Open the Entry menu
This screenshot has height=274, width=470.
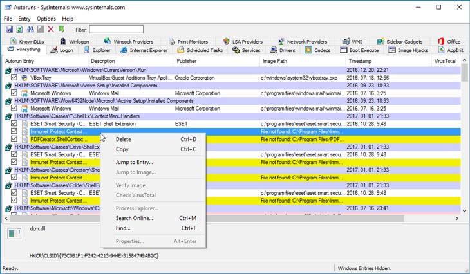point(24,19)
